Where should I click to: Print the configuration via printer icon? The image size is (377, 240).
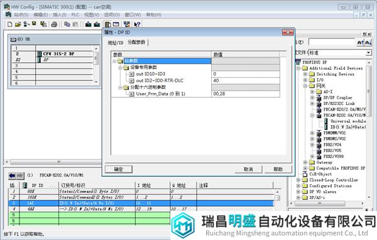[x=54, y=24]
